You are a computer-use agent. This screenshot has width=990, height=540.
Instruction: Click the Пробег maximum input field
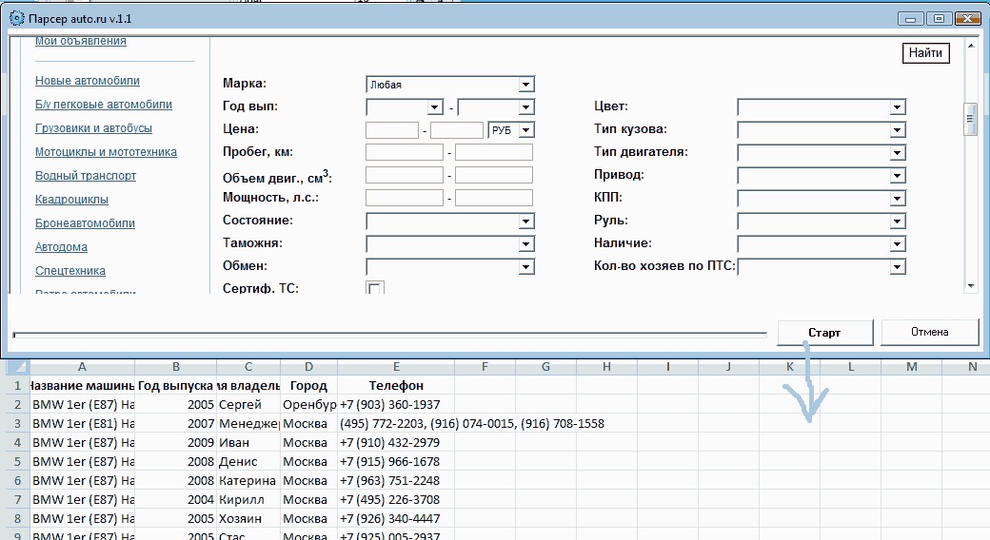(x=494, y=152)
